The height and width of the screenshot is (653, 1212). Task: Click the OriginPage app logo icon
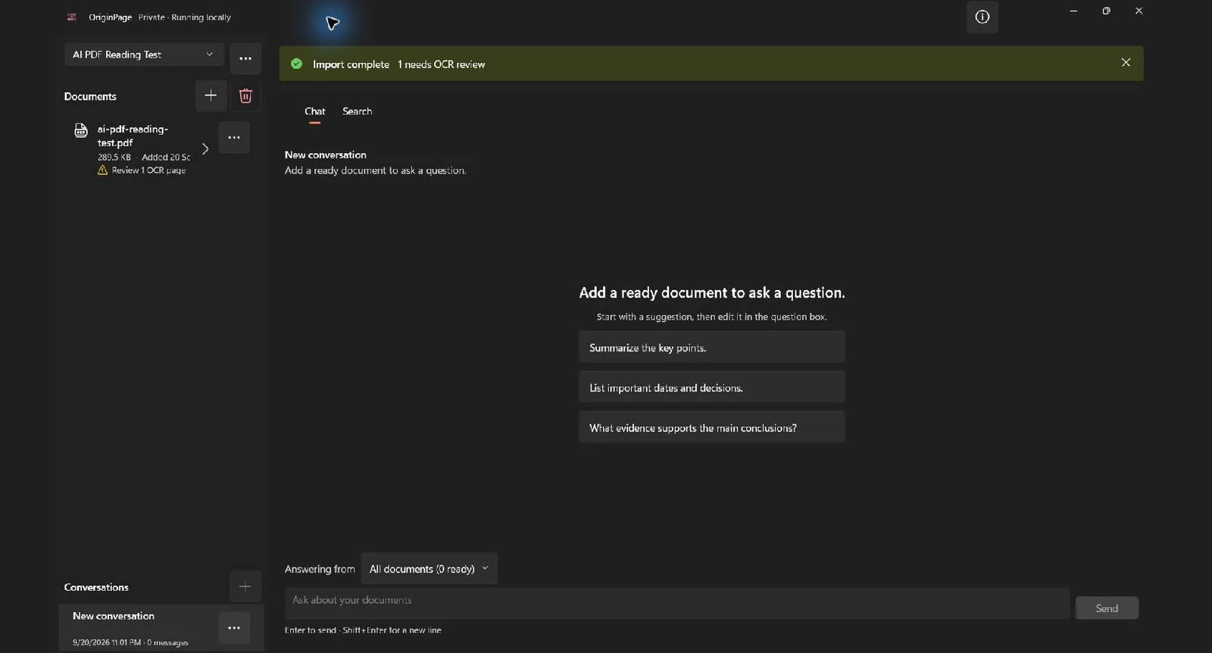coord(72,17)
